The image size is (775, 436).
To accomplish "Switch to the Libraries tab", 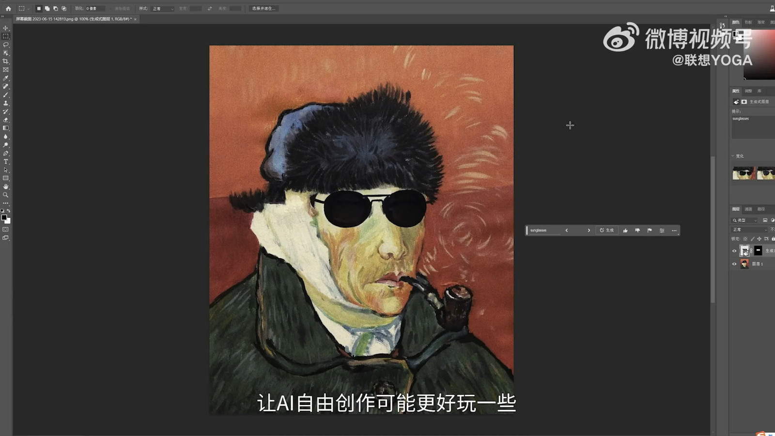I will [759, 91].
